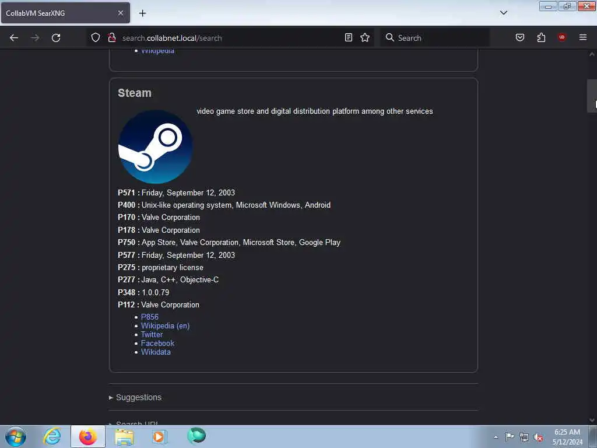Open the Firefox application menu

coord(583,37)
